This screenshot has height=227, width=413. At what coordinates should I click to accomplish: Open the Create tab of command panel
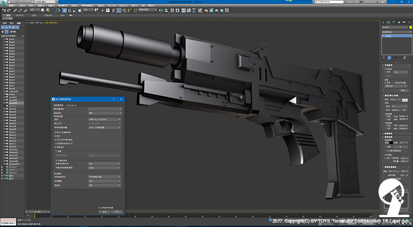tap(383, 23)
